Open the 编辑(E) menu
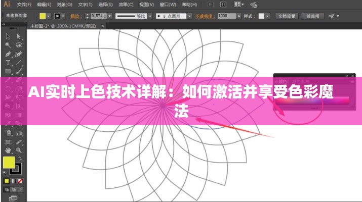This screenshot has width=362, height=202. point(44,5)
